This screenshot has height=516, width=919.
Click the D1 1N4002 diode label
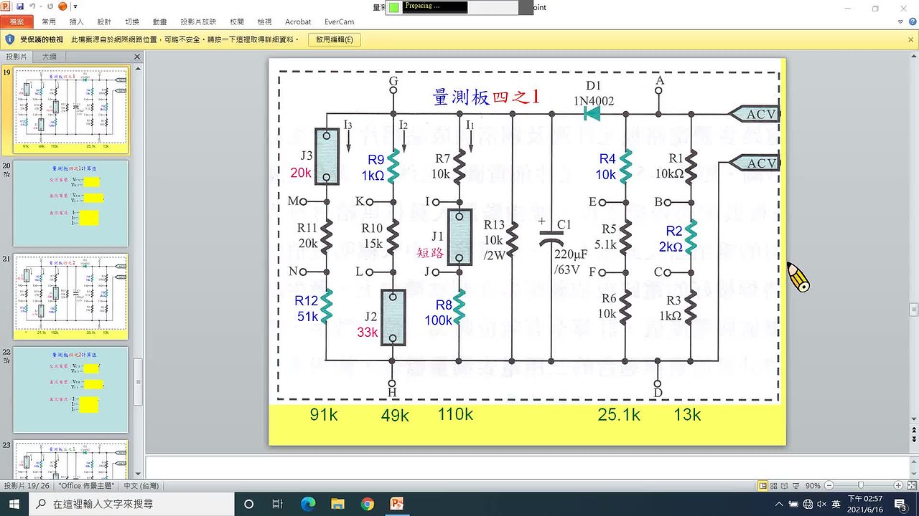tap(593, 94)
